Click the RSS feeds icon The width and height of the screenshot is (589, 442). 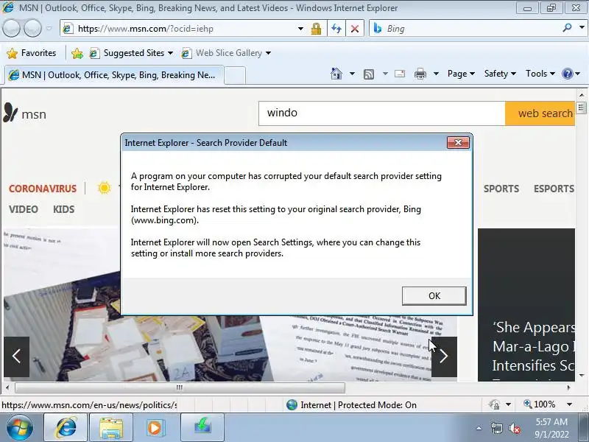(x=369, y=74)
